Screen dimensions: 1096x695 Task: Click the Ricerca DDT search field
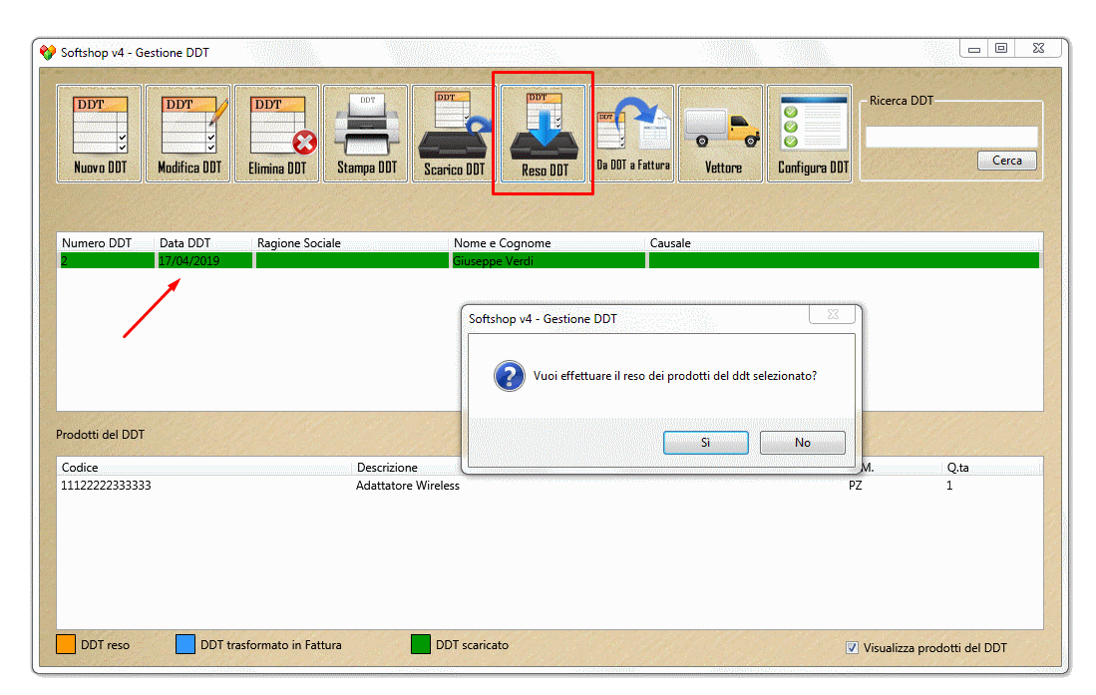click(950, 137)
